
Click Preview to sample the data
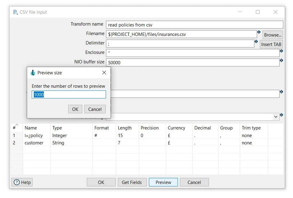[x=163, y=182]
